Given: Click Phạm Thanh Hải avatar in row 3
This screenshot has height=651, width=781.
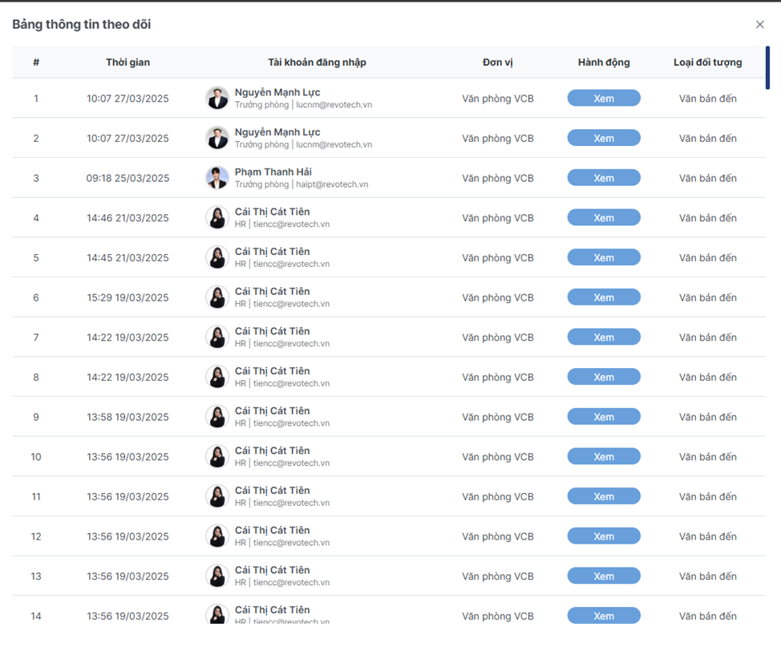Looking at the screenshot, I should [217, 178].
